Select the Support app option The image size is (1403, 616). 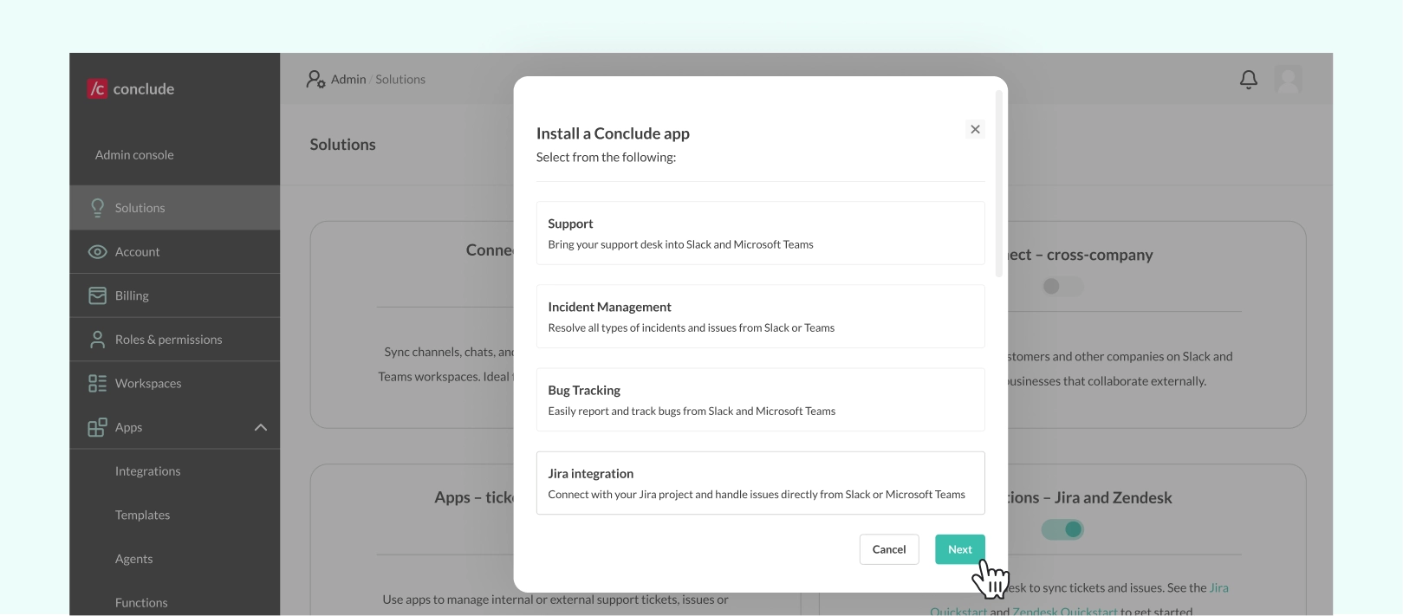point(760,233)
